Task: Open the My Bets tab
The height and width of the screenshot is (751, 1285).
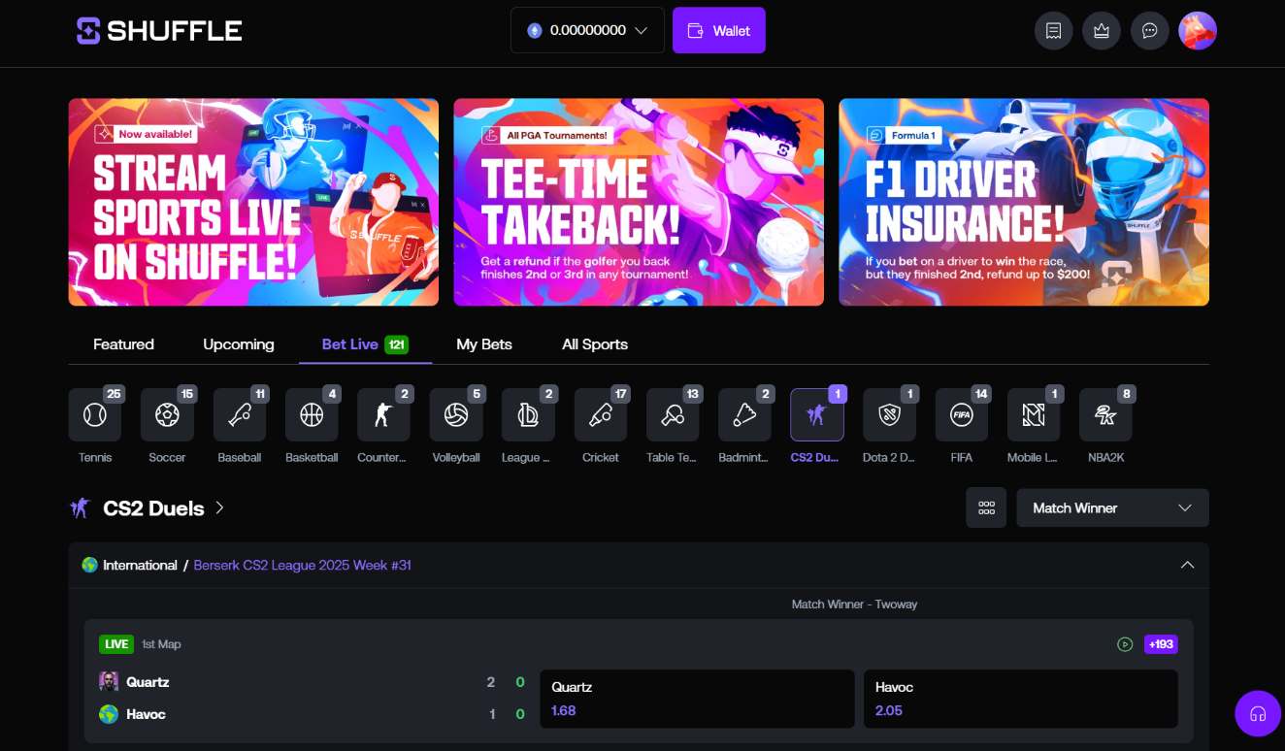Action: pos(484,344)
